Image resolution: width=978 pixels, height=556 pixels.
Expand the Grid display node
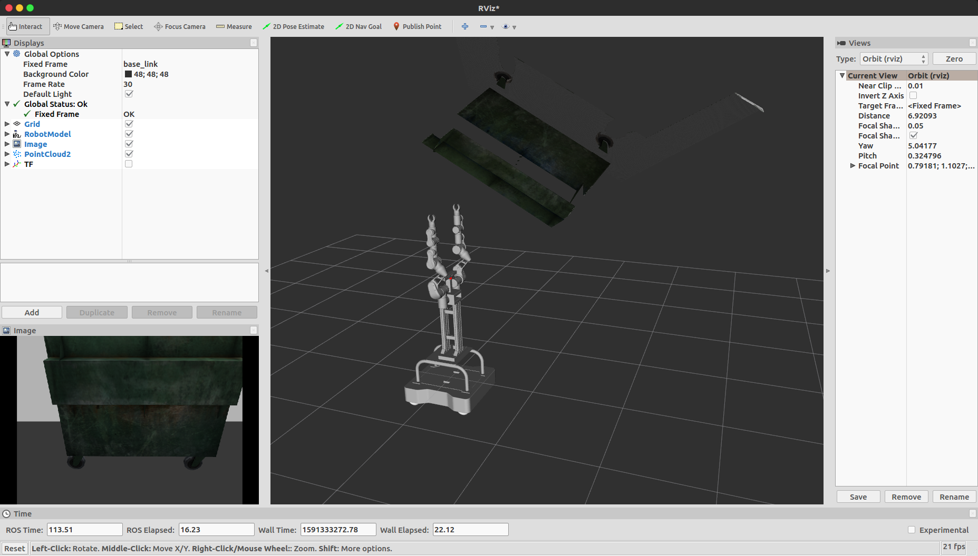pyautogui.click(x=7, y=124)
